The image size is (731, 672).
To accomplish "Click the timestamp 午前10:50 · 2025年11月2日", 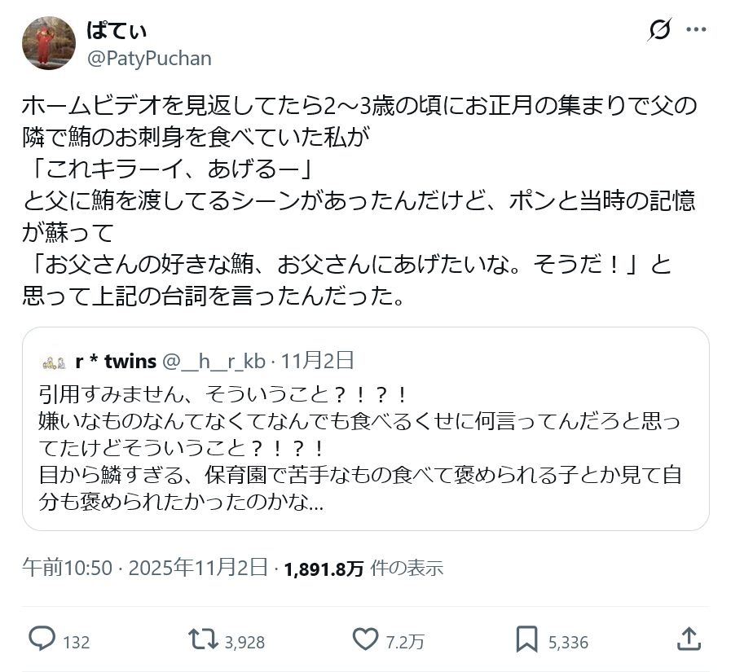I will click(x=145, y=568).
